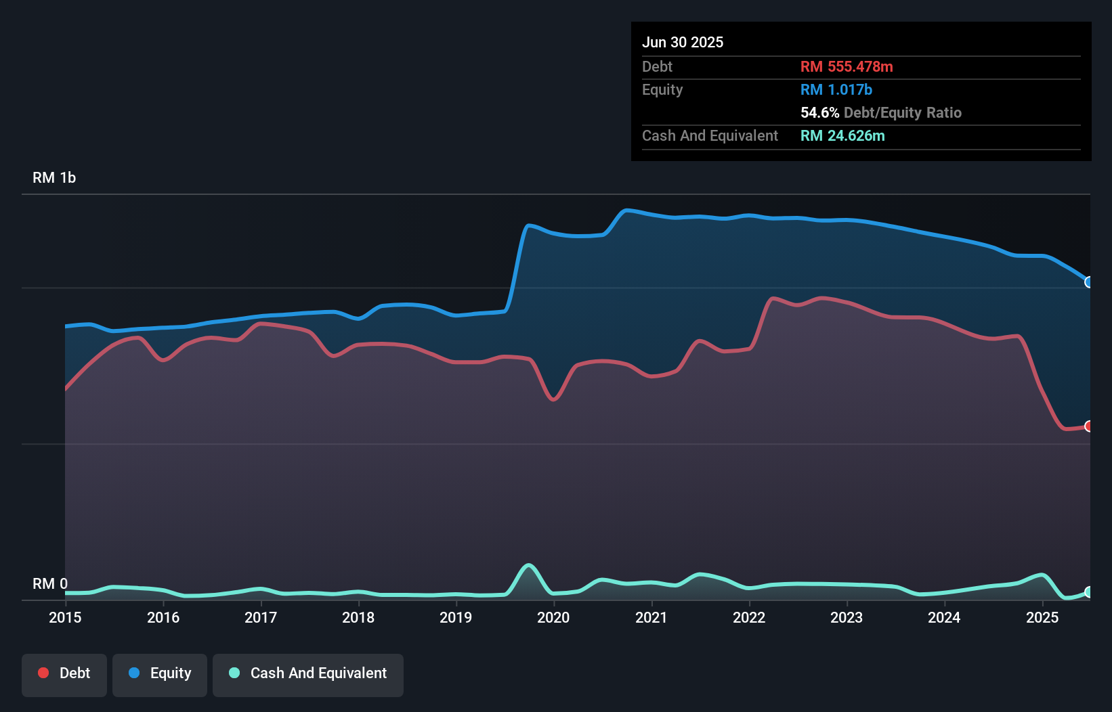Click the RM 0 baseline label
Screen dimensions: 1112x712
[x=49, y=583]
